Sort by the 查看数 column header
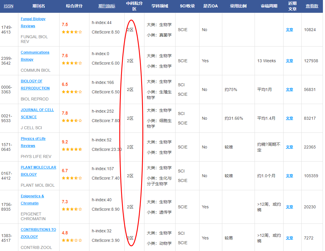This screenshot has width=325, height=251. click(312, 6)
